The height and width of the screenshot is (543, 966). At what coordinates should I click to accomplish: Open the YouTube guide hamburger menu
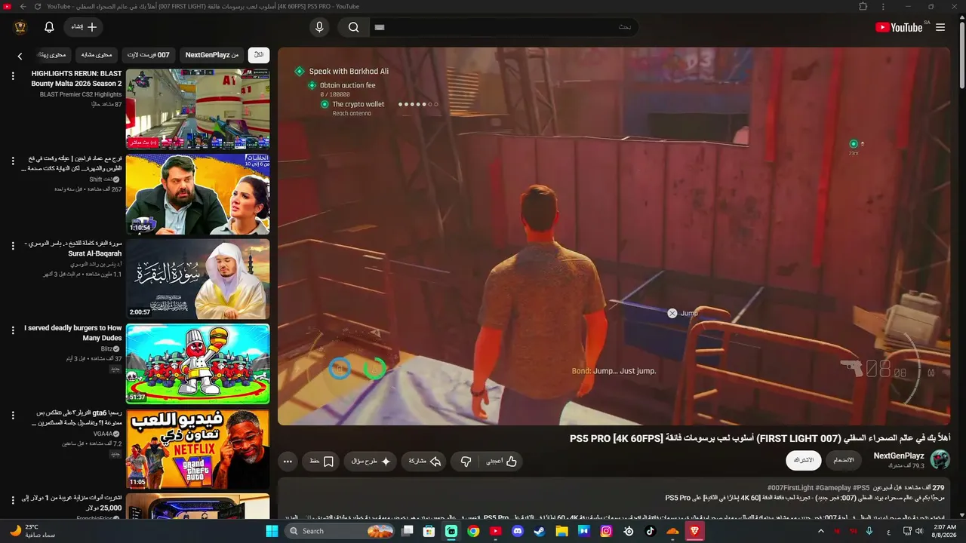point(940,27)
